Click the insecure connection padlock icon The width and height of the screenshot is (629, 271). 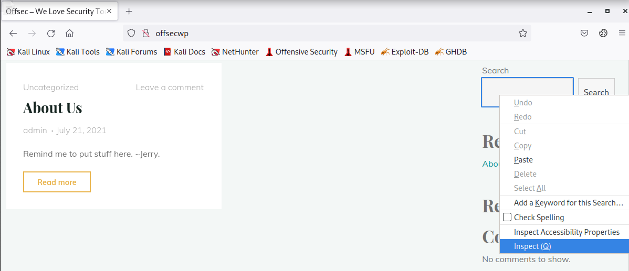click(x=146, y=33)
